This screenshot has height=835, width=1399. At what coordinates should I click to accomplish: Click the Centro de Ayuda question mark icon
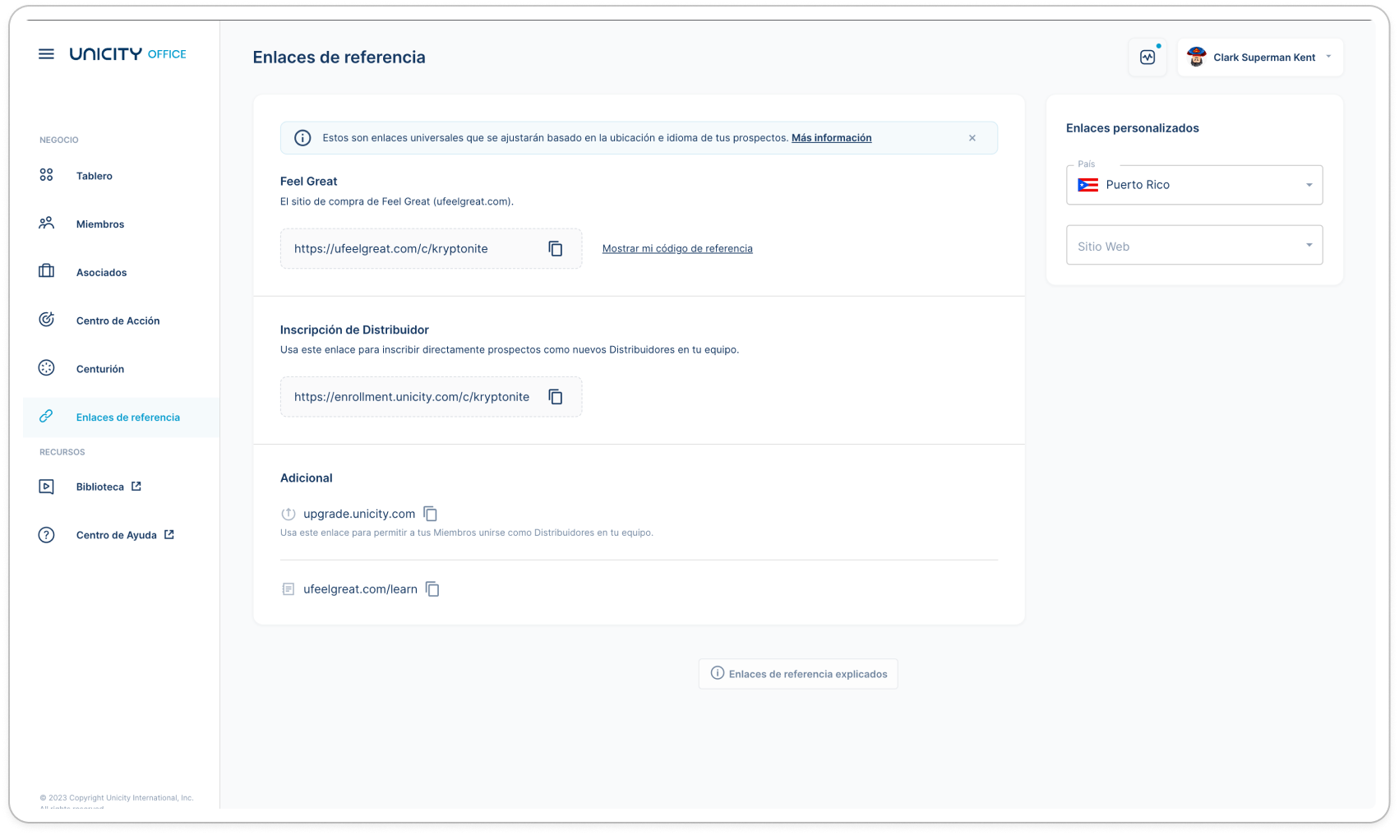click(x=46, y=535)
